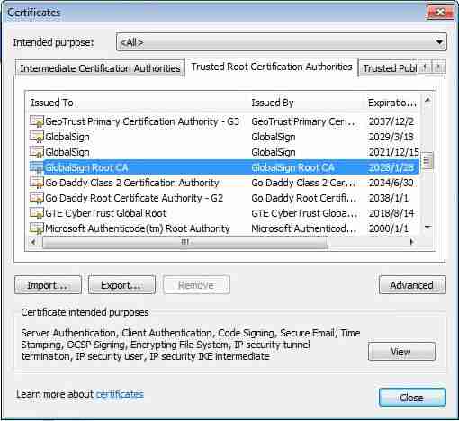Click the Remove button
The width and height of the screenshot is (459, 421).
point(196,285)
